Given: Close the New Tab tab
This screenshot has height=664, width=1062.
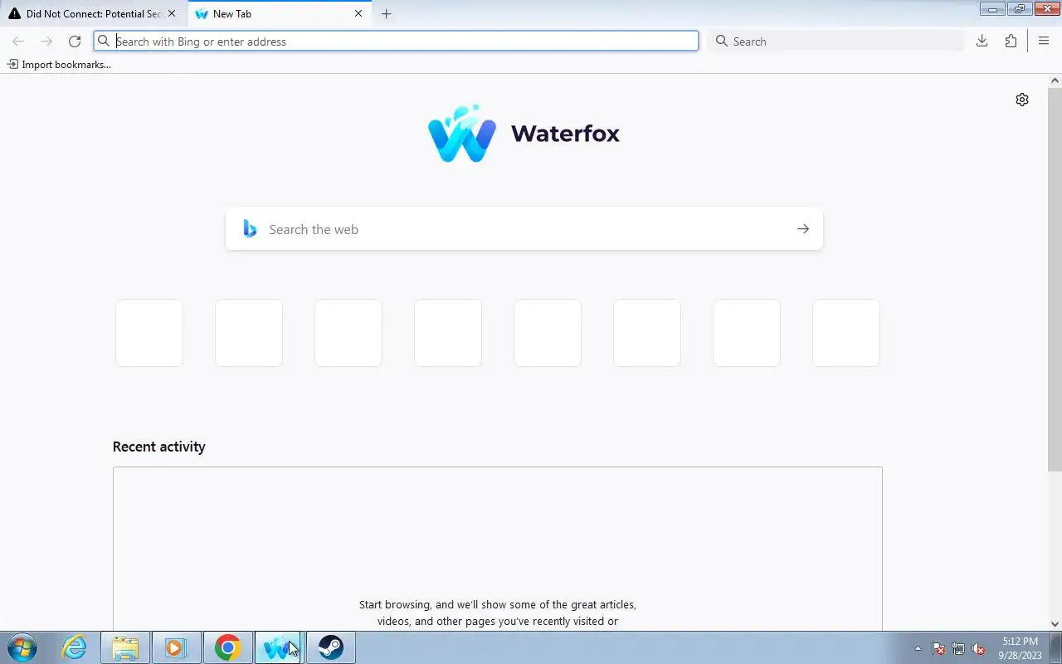Looking at the screenshot, I should 358,14.
